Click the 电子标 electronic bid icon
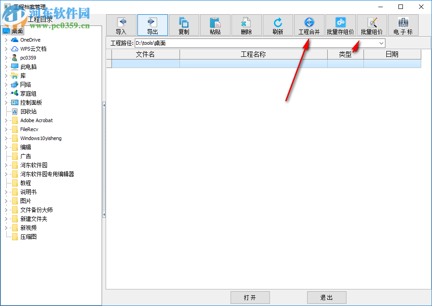This screenshot has height=306, width=432. pos(403,25)
